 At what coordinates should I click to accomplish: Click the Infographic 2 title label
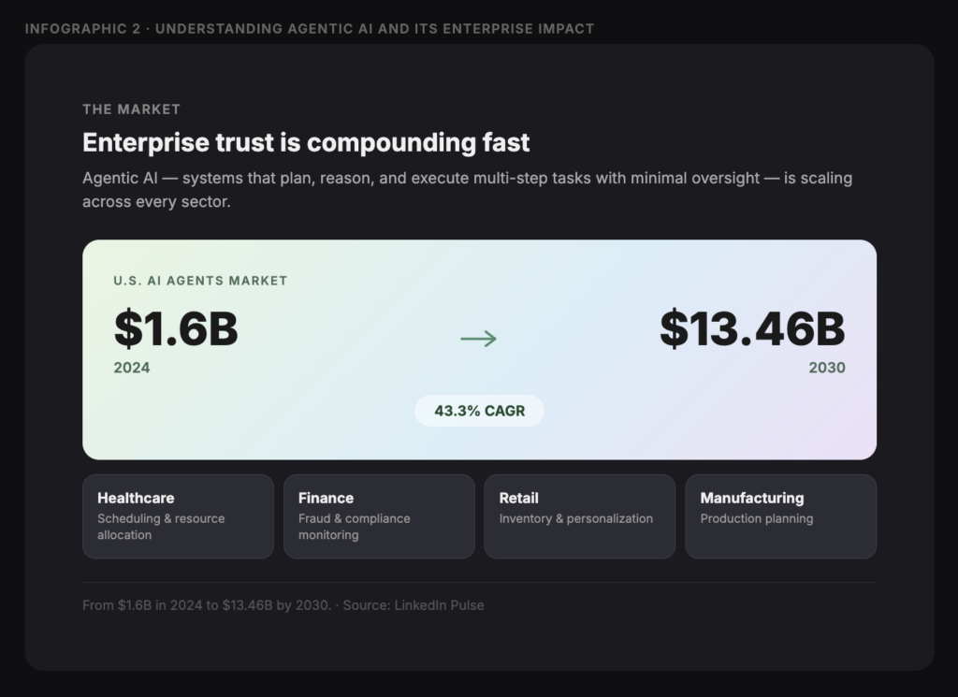click(x=309, y=29)
